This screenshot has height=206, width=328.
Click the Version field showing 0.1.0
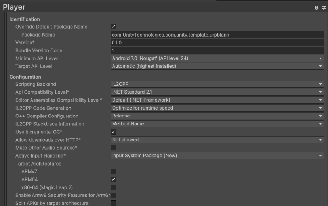tap(217, 42)
